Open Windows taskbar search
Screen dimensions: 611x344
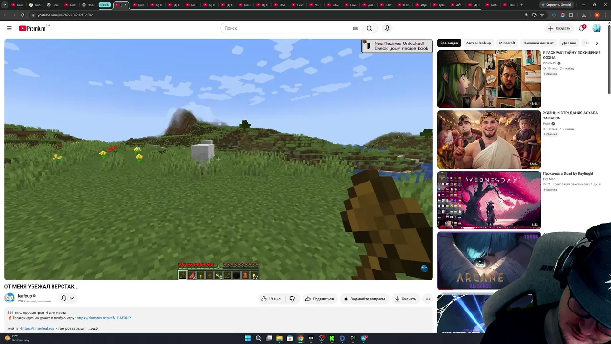(x=258, y=338)
